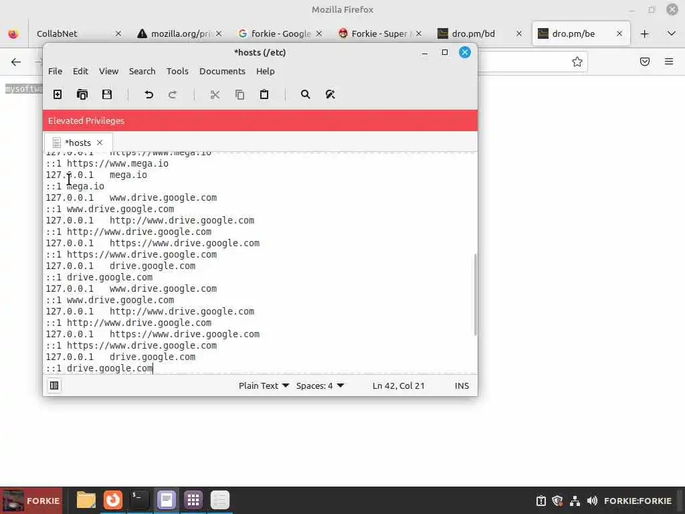Image resolution: width=685 pixels, height=514 pixels.
Task: Open the Tools menu
Action: click(177, 71)
